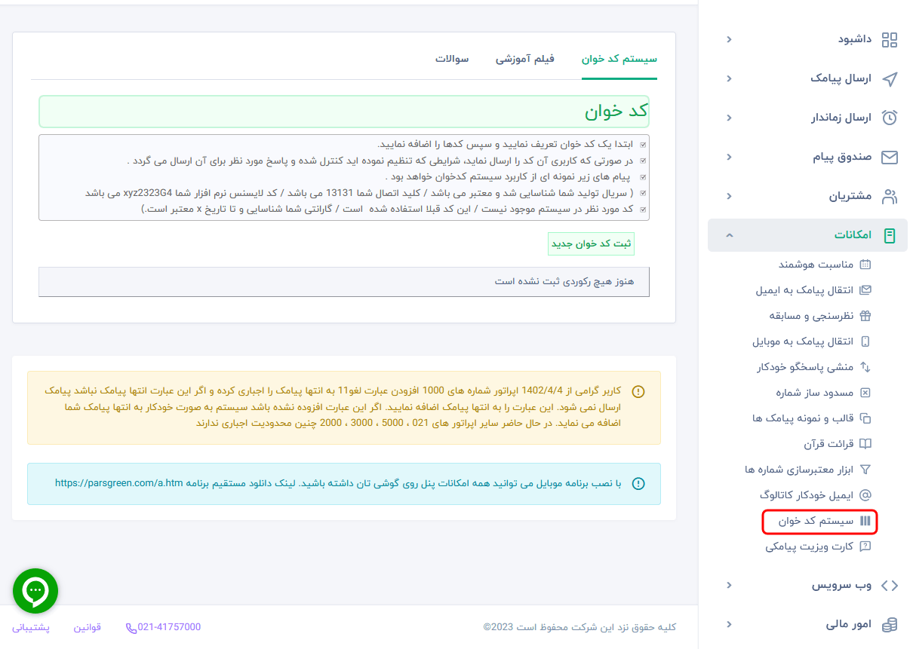This screenshot has width=913, height=649.
Task: Click the Dashboard grid icon
Action: point(890,39)
